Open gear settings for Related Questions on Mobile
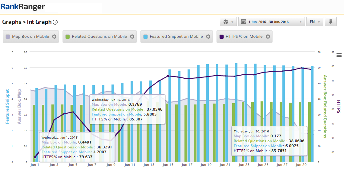Viewport: 344px width, 169px height. 132,37
